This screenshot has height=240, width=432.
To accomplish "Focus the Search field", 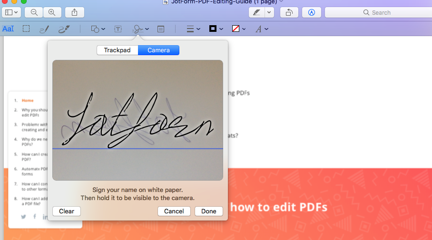I will click(x=379, y=12).
